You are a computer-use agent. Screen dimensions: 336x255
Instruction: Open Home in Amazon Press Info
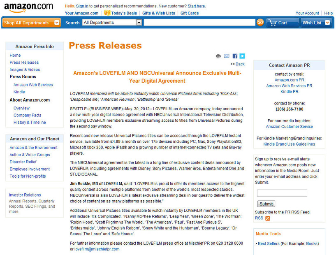click(15, 55)
